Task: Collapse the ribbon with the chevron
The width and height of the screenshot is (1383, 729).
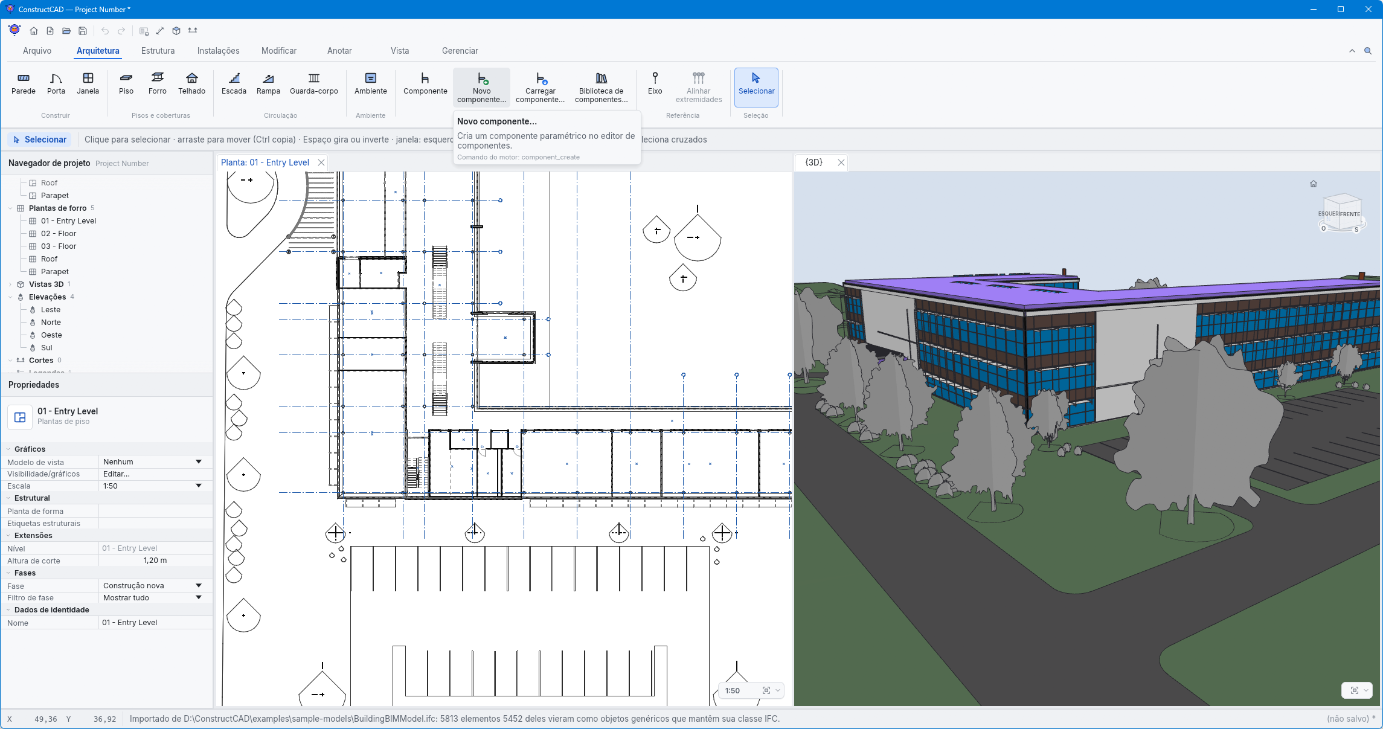Action: 1352,51
